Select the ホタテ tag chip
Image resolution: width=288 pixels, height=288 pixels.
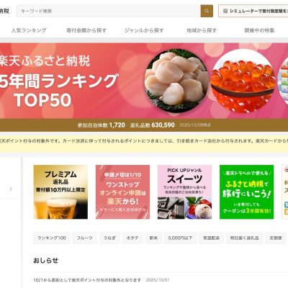pyautogui.click(x=132, y=238)
